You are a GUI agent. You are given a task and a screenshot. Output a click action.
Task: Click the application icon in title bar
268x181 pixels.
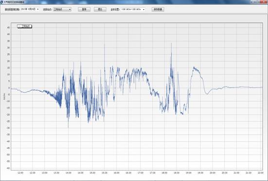tap(1, 2)
